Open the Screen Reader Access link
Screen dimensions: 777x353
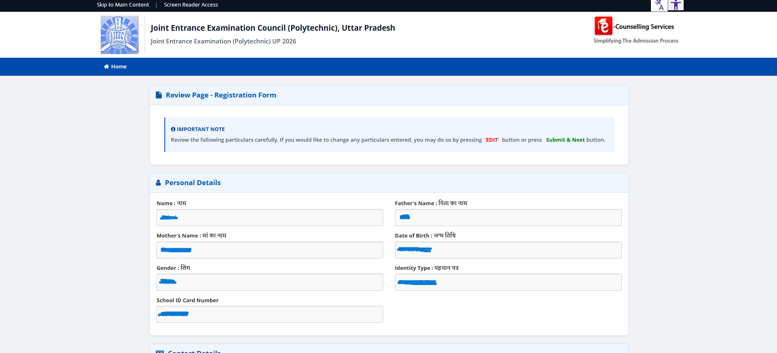pos(191,5)
